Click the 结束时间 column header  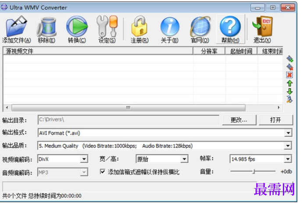pos(270,51)
